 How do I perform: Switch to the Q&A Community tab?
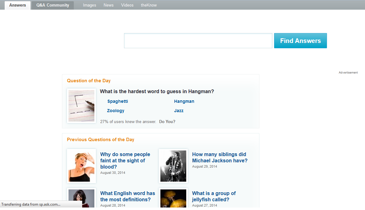pyautogui.click(x=53, y=5)
